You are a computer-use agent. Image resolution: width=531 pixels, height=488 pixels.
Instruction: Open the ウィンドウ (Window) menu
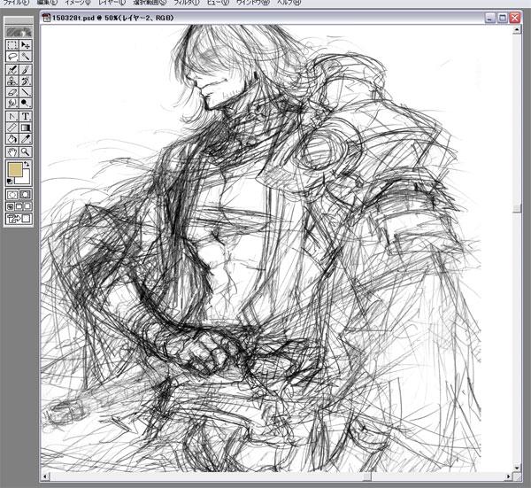[253, 3]
